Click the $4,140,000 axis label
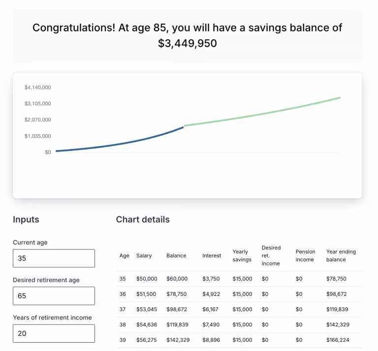The height and width of the screenshot is (351, 378). (38, 88)
